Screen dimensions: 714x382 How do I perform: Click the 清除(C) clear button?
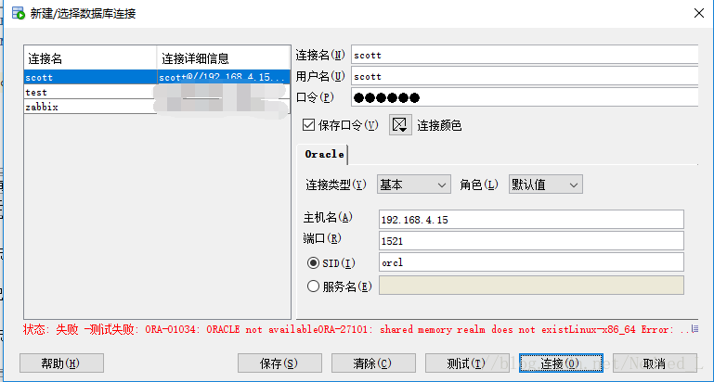[x=373, y=363]
